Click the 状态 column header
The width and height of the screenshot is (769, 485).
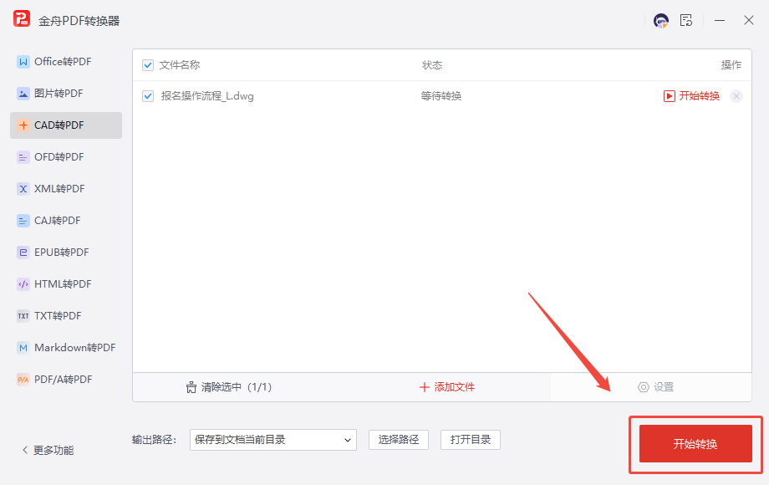432,65
